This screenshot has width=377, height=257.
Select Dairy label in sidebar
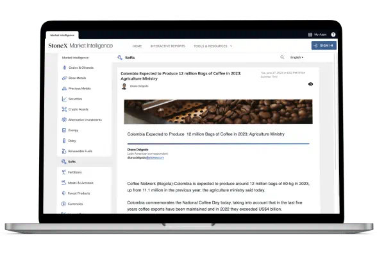[x=72, y=141]
